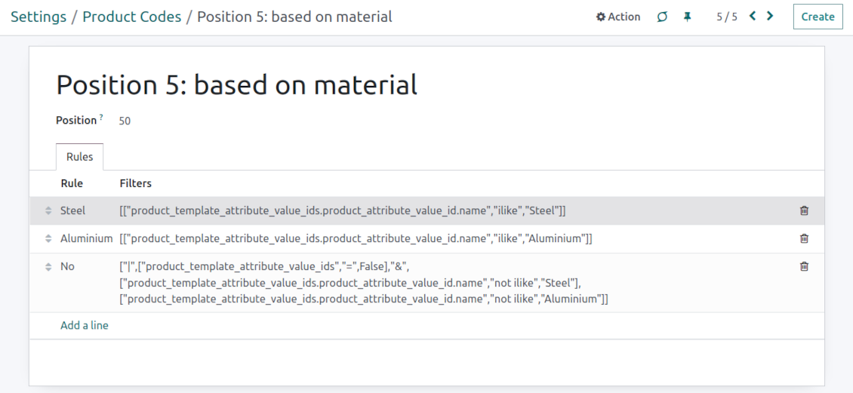Delete the Aluminium rule with trash icon
Image resolution: width=853 pixels, height=393 pixels.
pos(804,238)
